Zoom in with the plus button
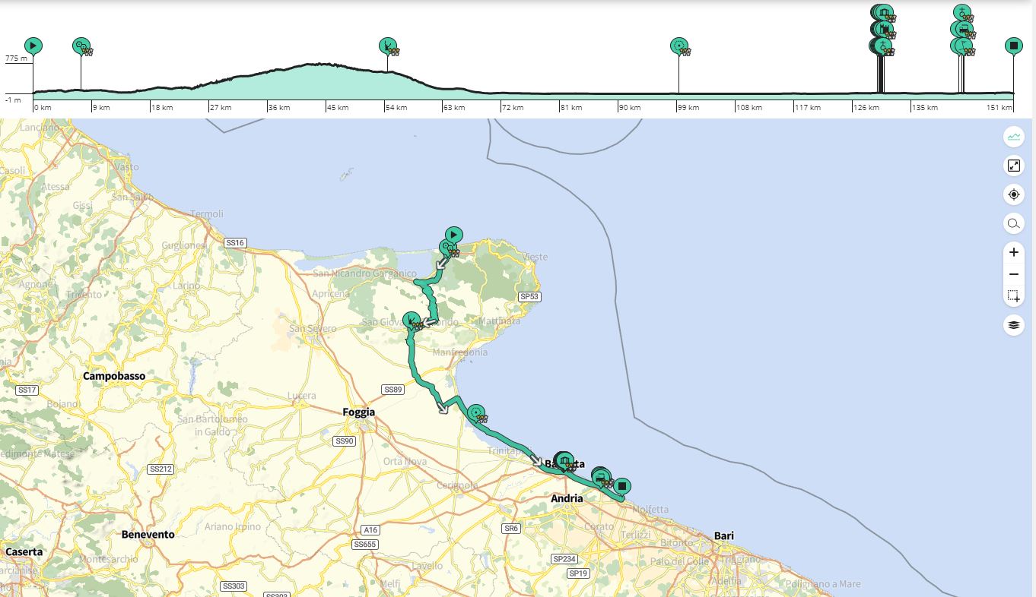 [x=1013, y=252]
